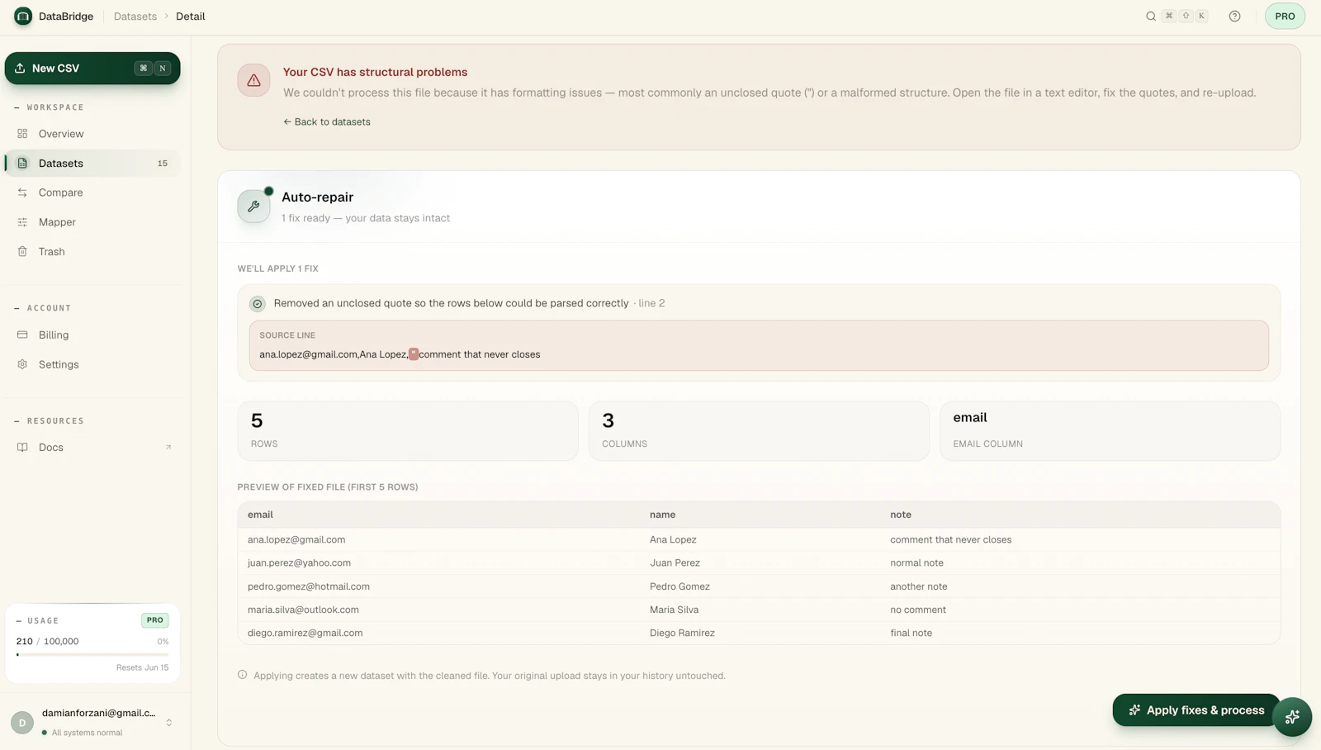Click the usage progress bar
Screen dimensions: 1321x750
tap(92, 655)
